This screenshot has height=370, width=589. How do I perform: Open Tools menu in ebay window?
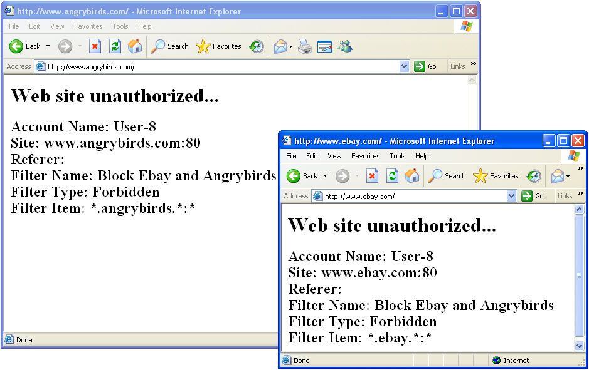coord(398,155)
